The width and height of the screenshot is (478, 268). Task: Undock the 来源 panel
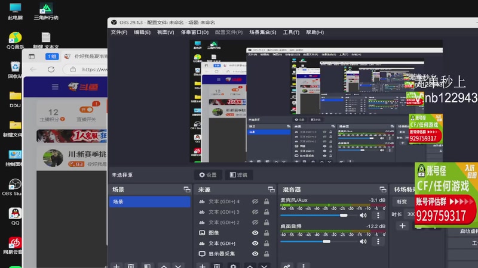coord(271,189)
